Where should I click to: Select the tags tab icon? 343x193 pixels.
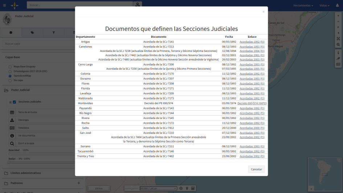point(32,33)
